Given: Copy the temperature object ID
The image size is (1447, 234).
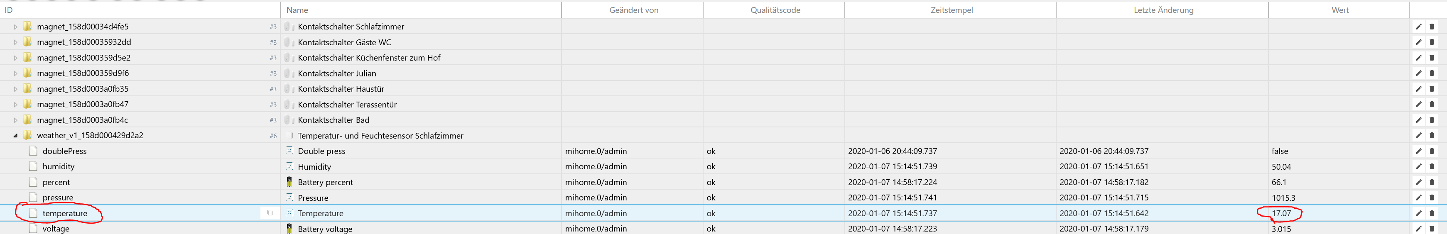Looking at the screenshot, I should (270, 213).
